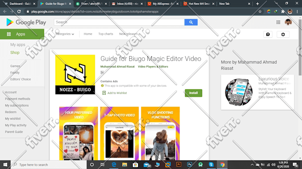Open Photoshop from the taskbar

190,165
